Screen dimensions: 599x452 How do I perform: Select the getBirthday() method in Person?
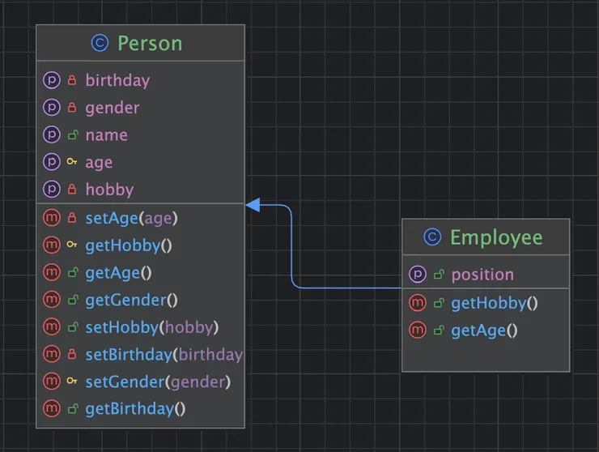(135, 409)
